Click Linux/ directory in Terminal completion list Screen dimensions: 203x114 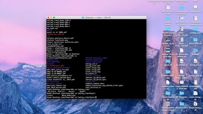click(x=50, y=95)
